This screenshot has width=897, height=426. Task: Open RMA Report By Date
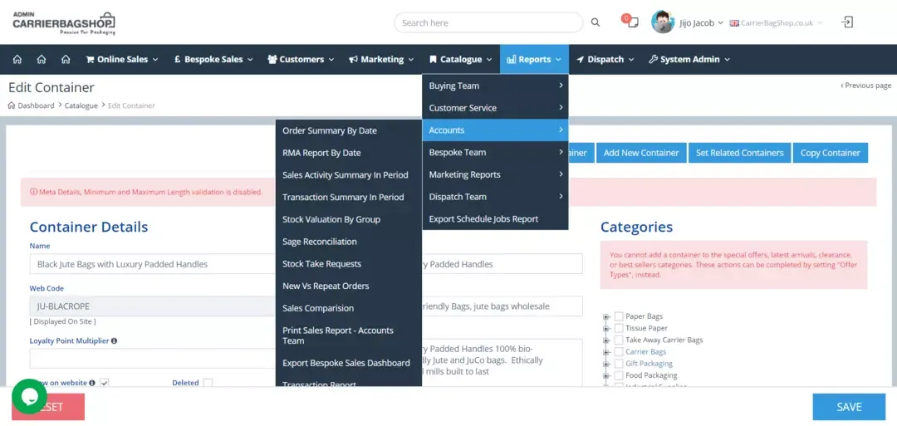348,153
